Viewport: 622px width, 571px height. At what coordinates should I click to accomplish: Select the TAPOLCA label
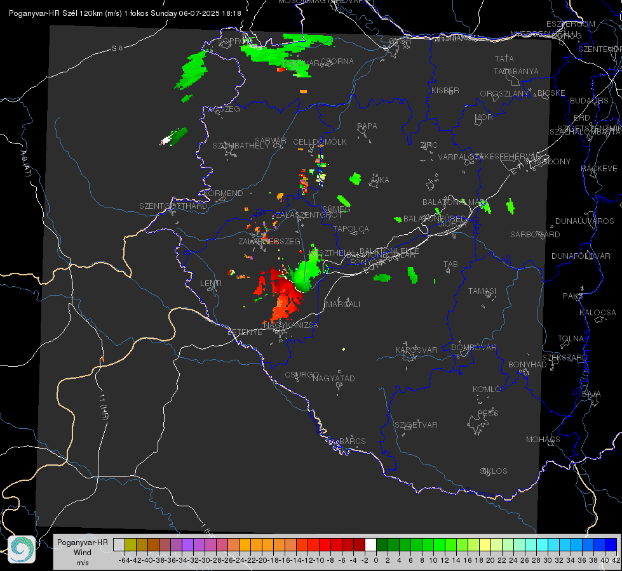[x=351, y=229]
